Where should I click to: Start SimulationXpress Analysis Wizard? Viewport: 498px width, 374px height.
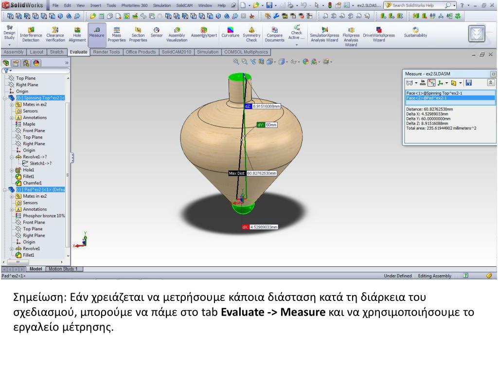pyautogui.click(x=324, y=35)
